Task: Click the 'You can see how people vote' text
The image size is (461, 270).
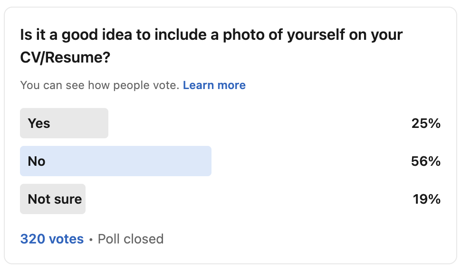Action: (x=99, y=85)
